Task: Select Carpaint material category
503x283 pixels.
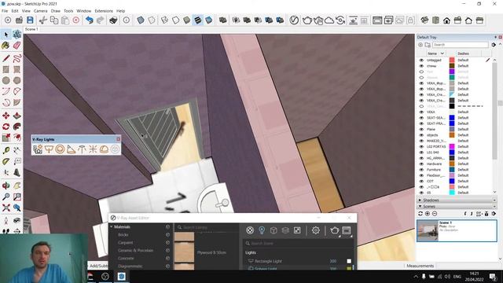Action: coord(125,243)
